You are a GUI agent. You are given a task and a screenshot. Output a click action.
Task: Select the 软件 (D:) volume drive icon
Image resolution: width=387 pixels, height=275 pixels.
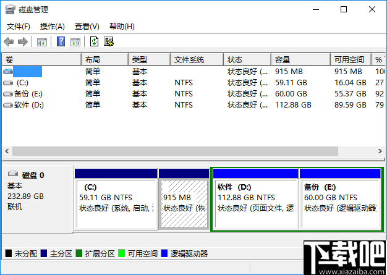[x=8, y=105]
